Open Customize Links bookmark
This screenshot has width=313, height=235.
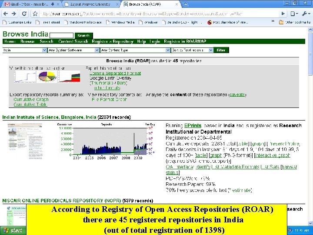coord(17,22)
